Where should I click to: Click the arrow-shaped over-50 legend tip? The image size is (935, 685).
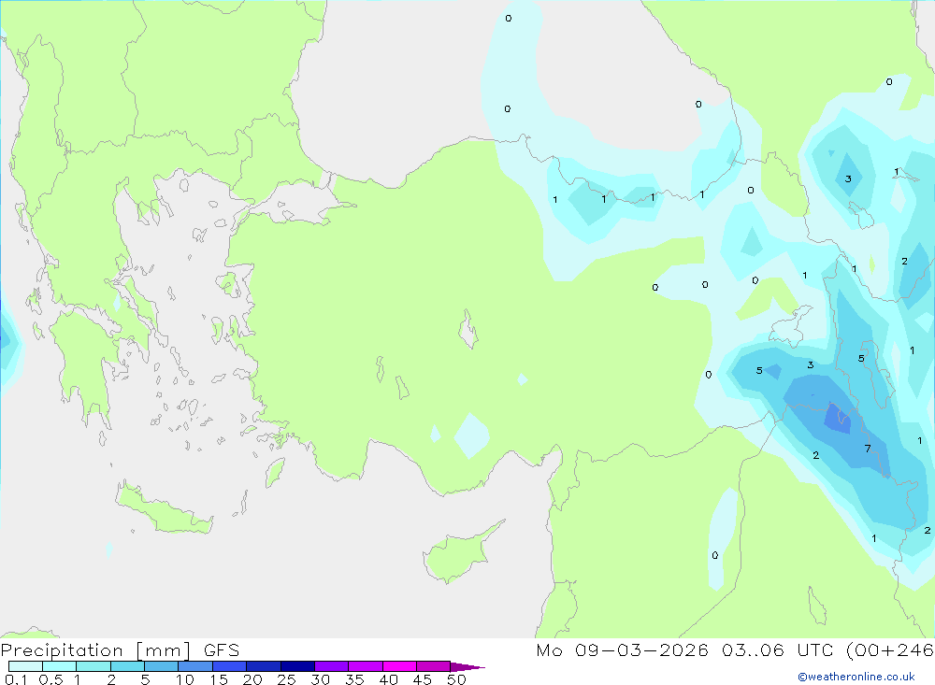(467, 666)
